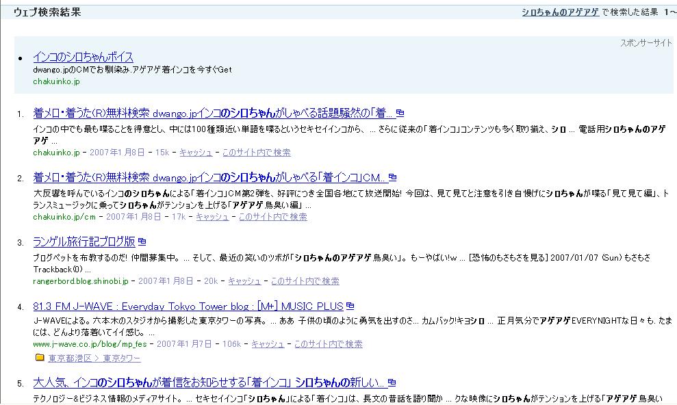
Task: Click ad description dwango.jpのCMでお馴染み
Action: (133, 70)
